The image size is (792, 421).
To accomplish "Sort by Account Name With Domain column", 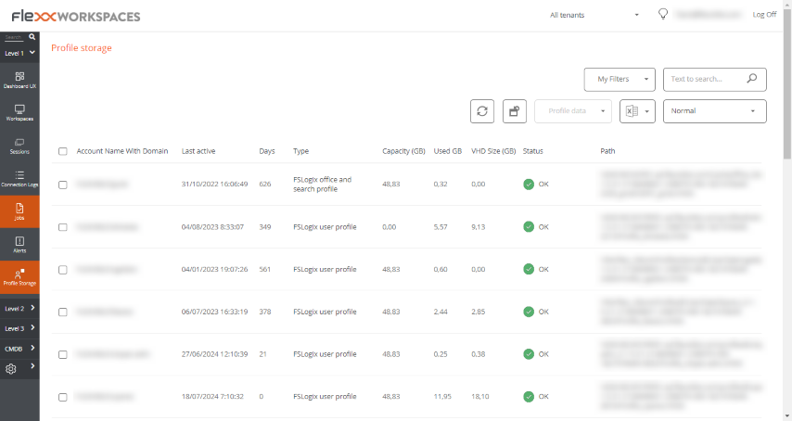I will pyautogui.click(x=122, y=151).
